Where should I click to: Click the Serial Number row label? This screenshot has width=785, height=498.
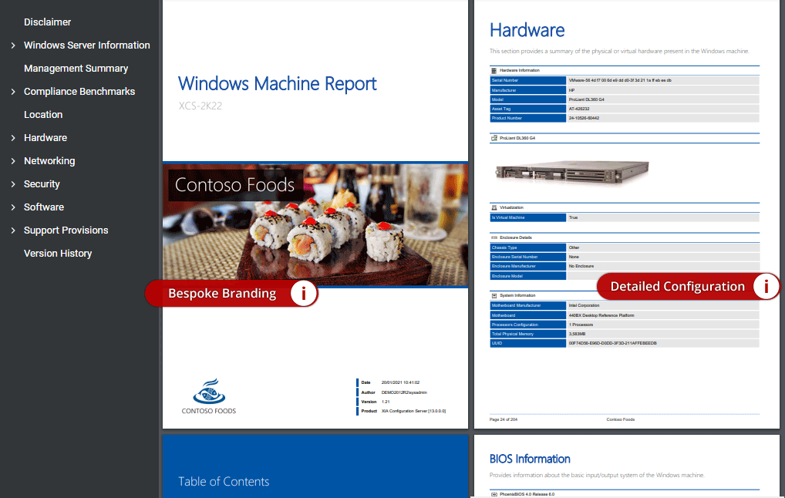[527, 81]
